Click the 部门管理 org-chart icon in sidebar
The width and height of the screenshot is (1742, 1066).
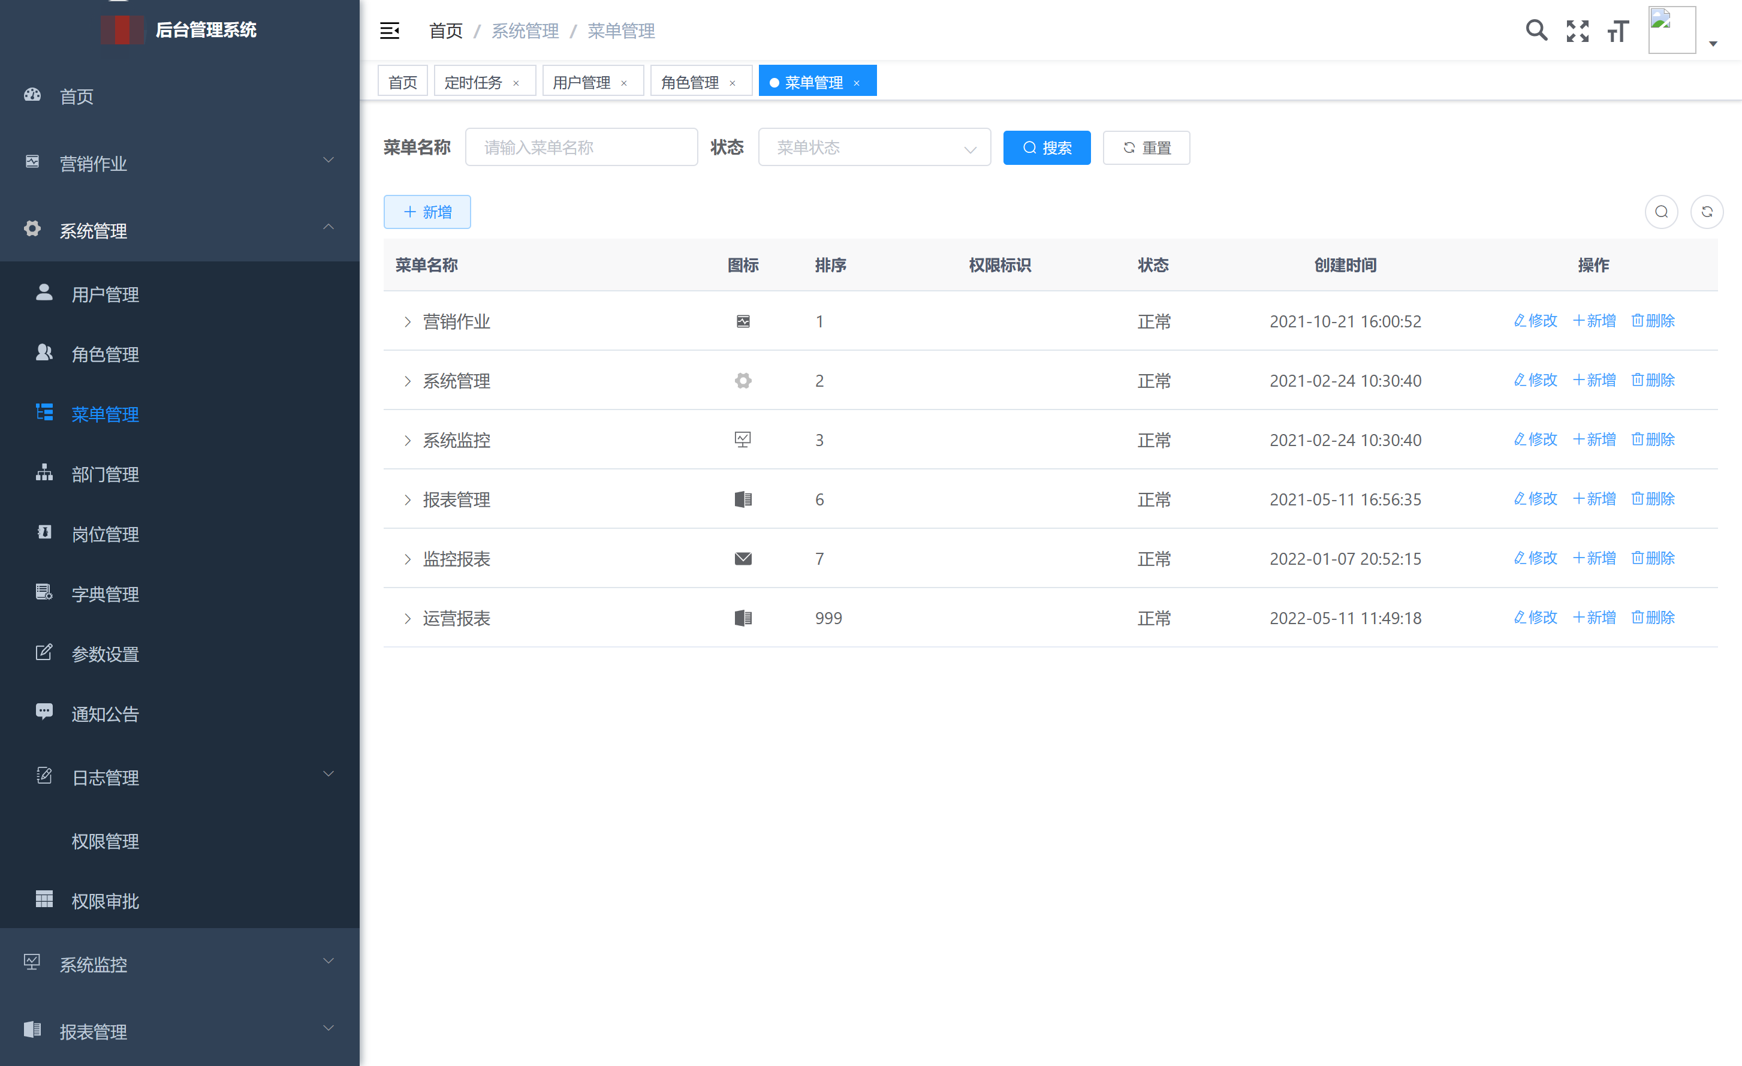click(x=44, y=472)
